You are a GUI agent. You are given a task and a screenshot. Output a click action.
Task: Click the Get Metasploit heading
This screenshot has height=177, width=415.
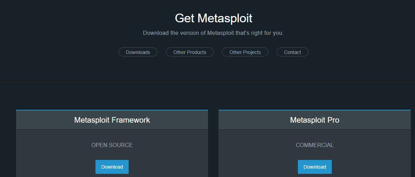click(213, 18)
